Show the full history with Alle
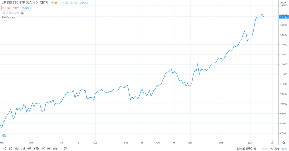Screen dimensions: 289x151 point(55,149)
